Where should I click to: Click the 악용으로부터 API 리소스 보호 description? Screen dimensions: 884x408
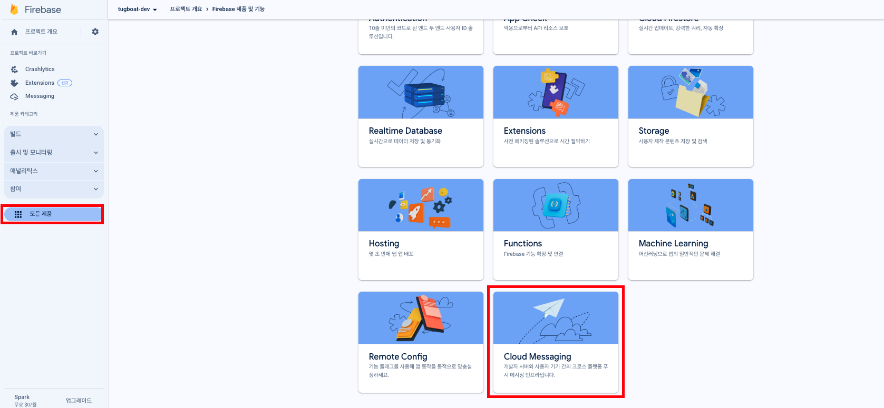[x=536, y=28]
